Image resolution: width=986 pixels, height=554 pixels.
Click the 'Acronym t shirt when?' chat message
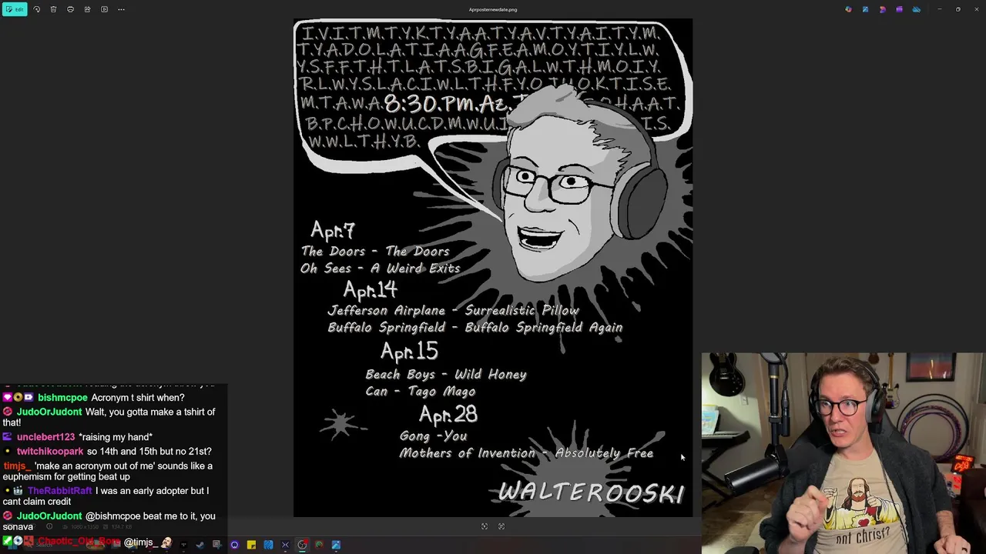[x=138, y=398]
